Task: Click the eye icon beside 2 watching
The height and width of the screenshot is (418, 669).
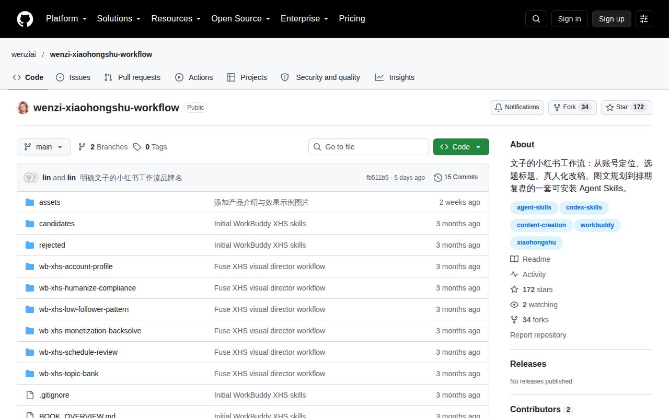Action: [514, 305]
